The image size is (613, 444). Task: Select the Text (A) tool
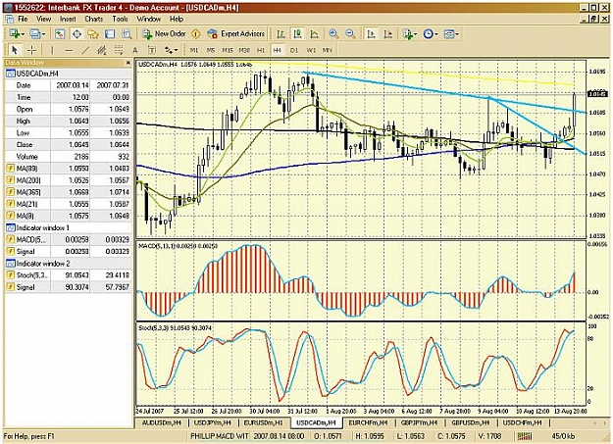pos(135,50)
